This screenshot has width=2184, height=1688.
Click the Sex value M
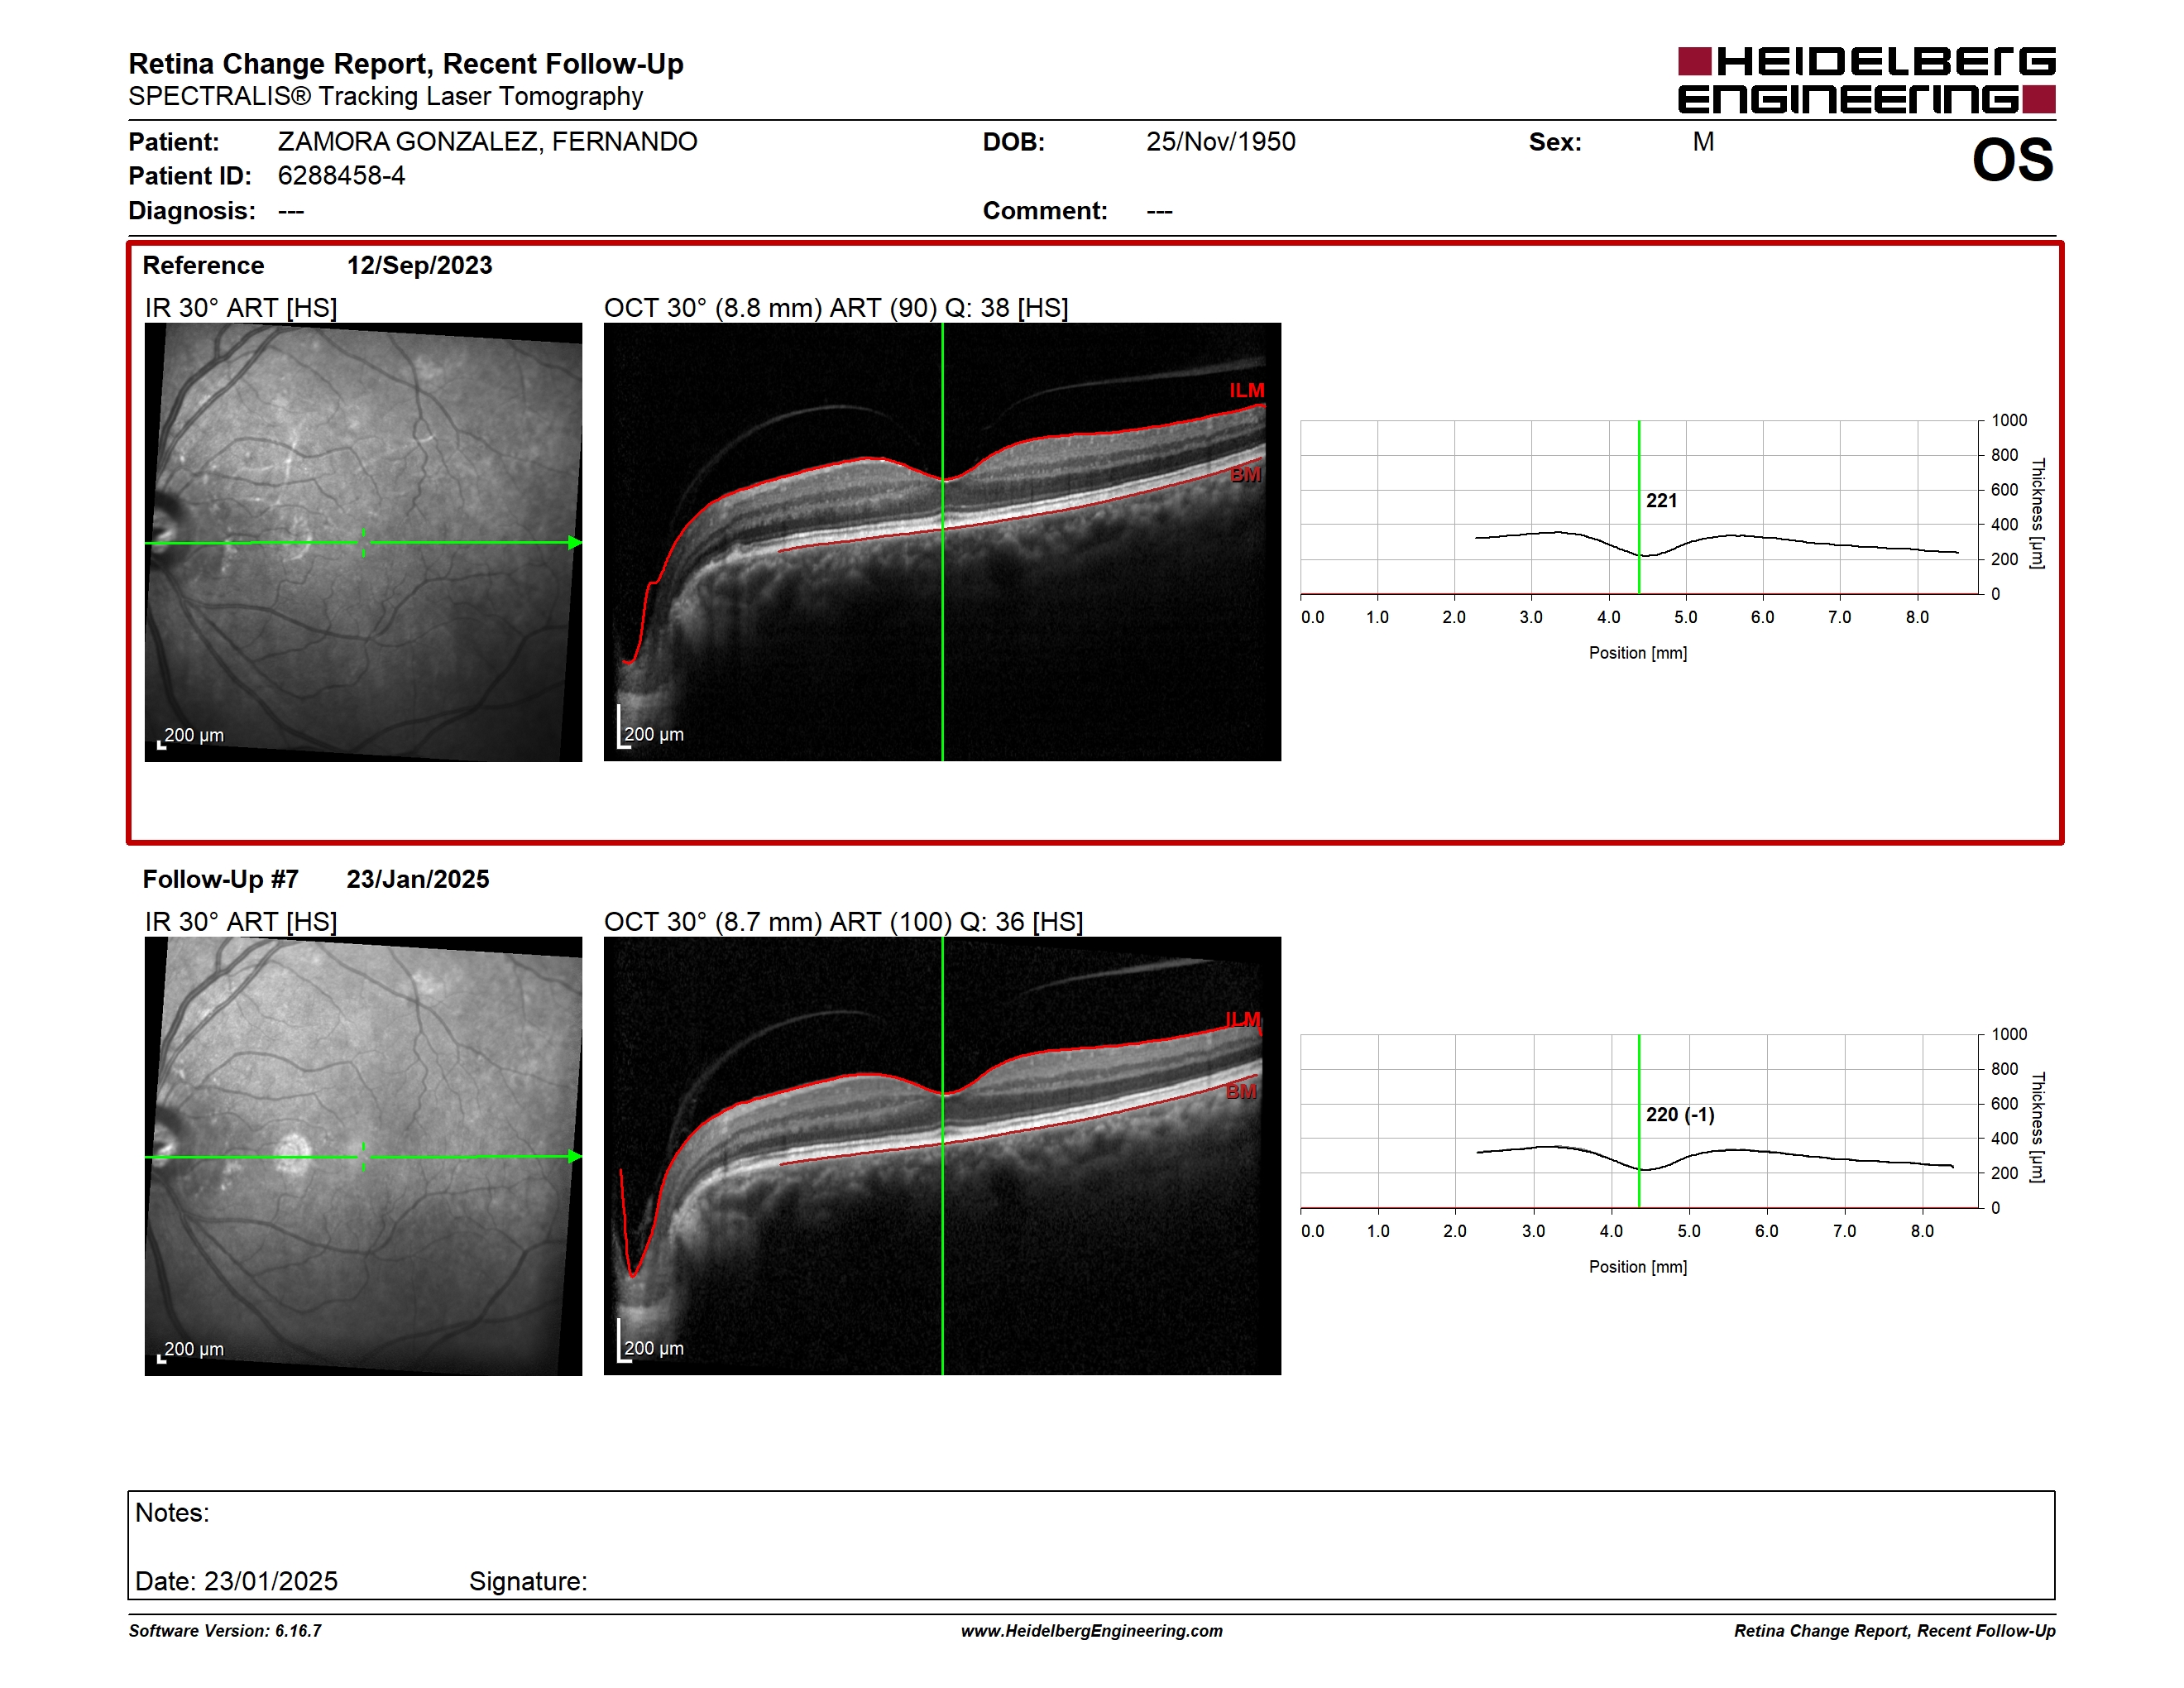1703,142
